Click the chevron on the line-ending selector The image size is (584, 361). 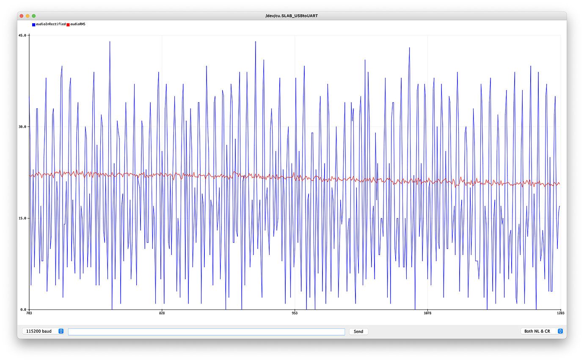560,331
